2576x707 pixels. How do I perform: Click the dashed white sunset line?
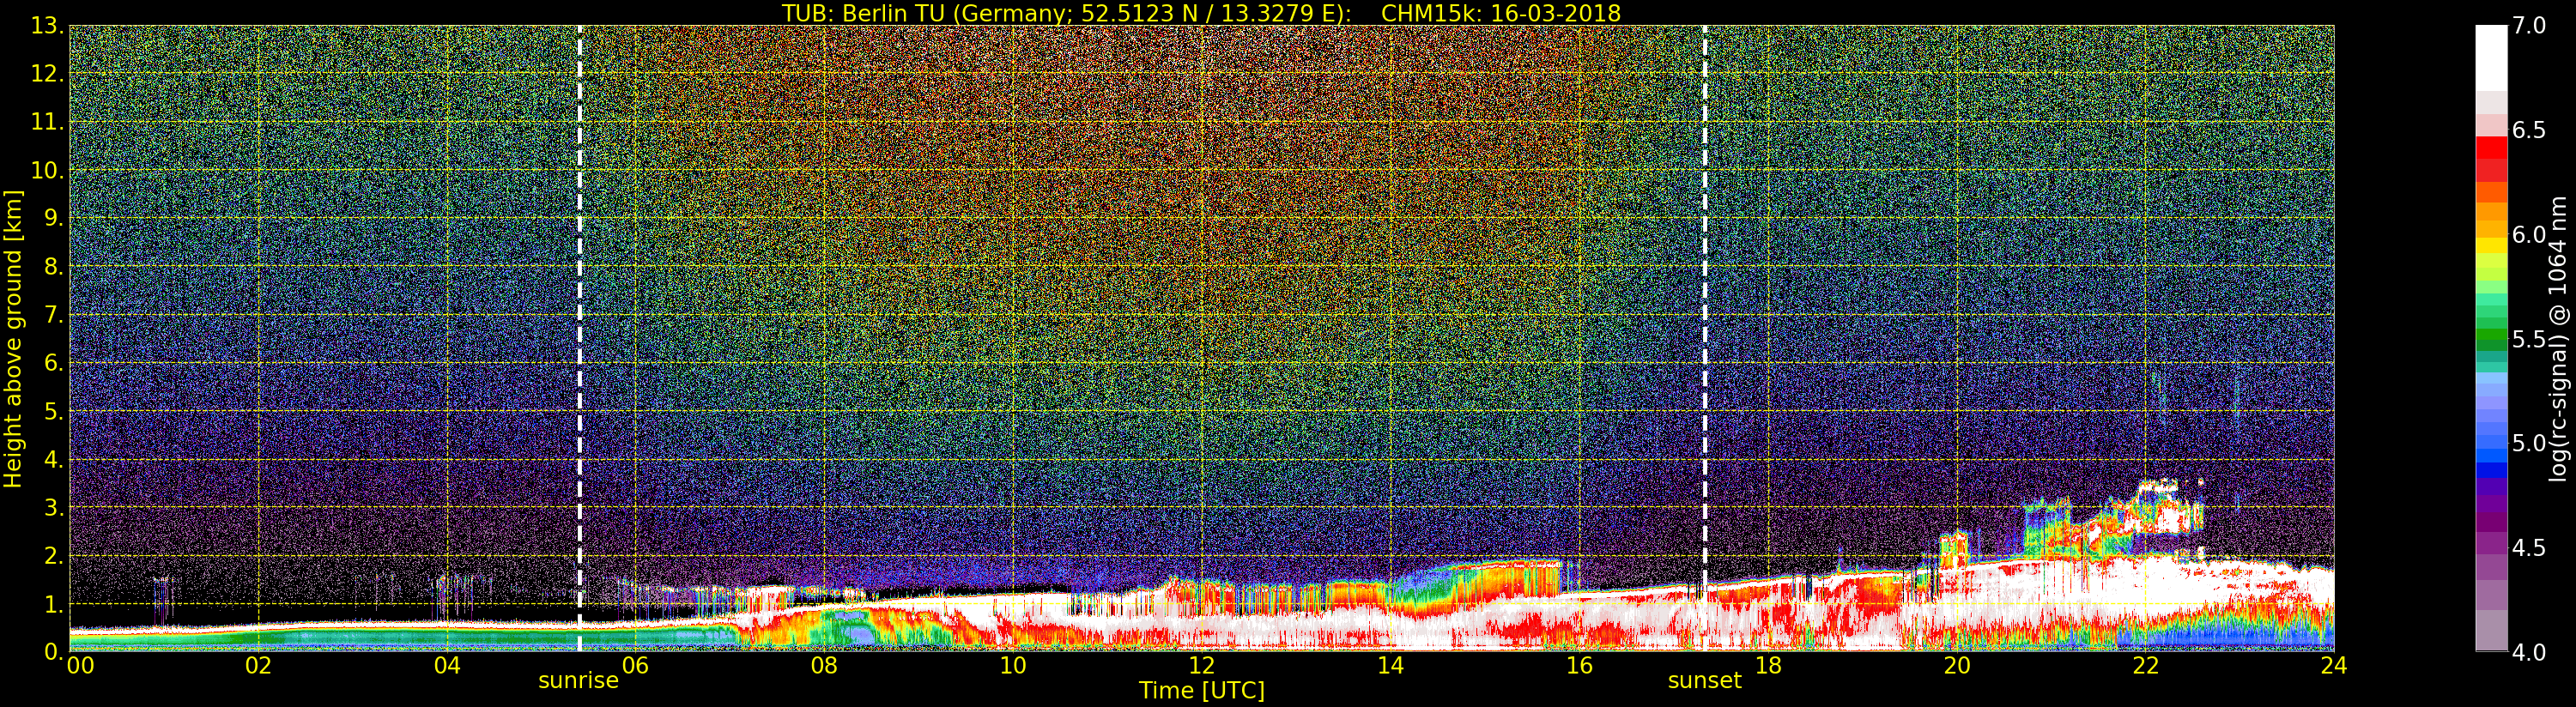pos(1705,338)
